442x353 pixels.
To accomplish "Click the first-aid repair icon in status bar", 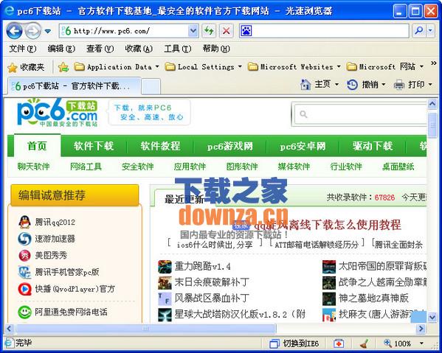I will point(339,343).
